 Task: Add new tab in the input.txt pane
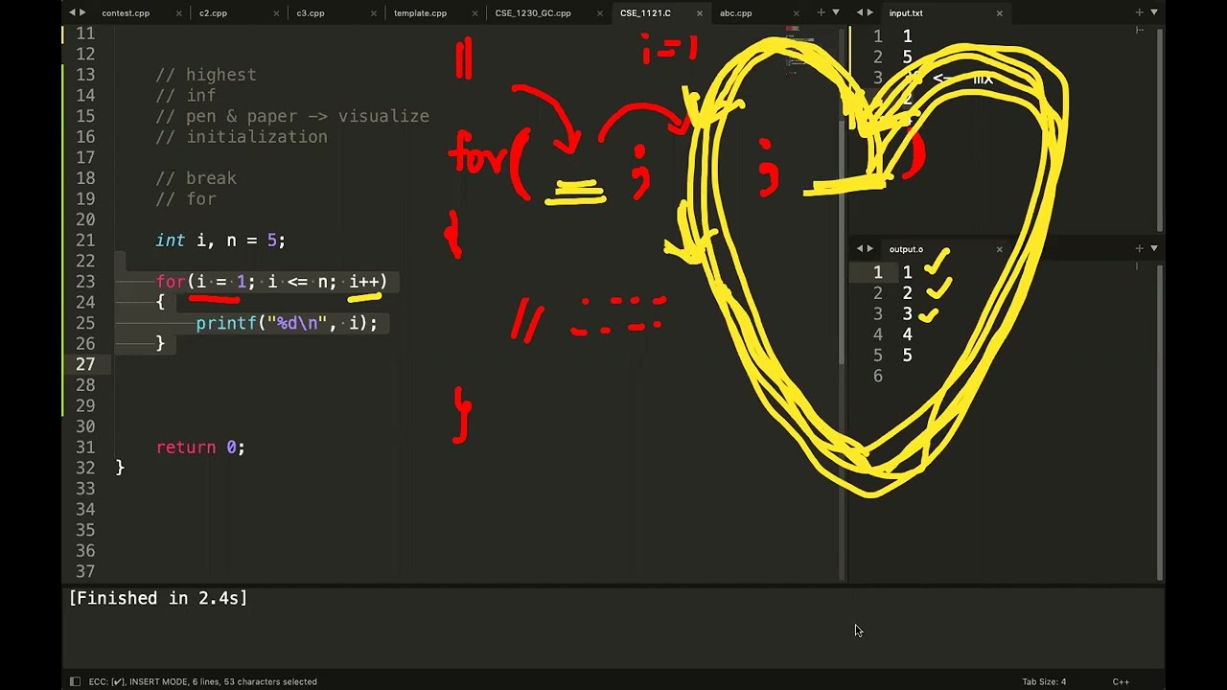coord(1139,12)
